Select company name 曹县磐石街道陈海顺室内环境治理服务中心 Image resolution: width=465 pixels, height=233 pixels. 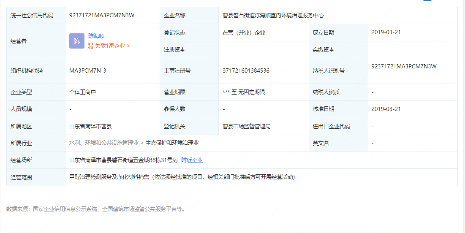coord(273,16)
